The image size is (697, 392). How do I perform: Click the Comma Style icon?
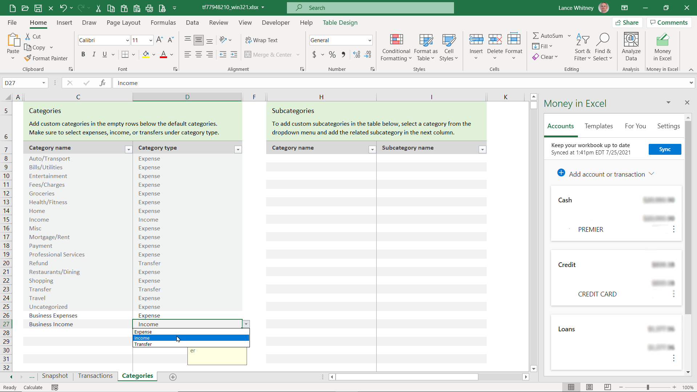coord(343,54)
